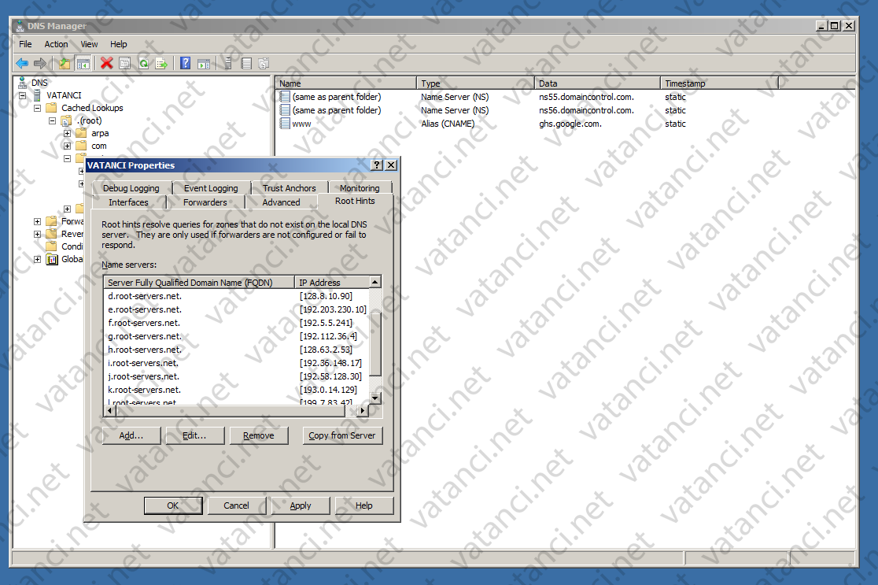Toggle the Show/Hide Console Tree toolbar icon
Image resolution: width=878 pixels, height=585 pixels.
[83, 63]
